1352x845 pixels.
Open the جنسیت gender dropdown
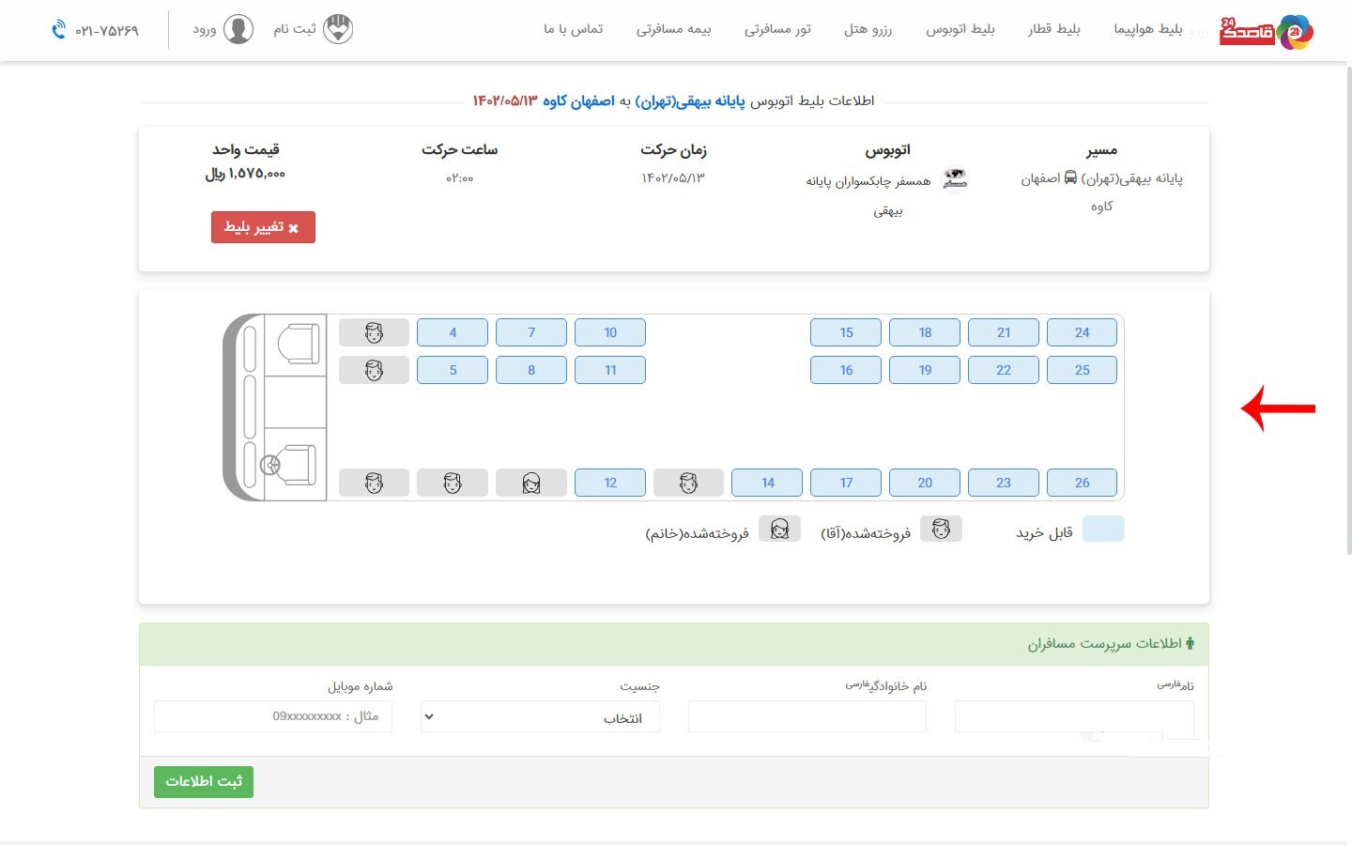click(540, 716)
